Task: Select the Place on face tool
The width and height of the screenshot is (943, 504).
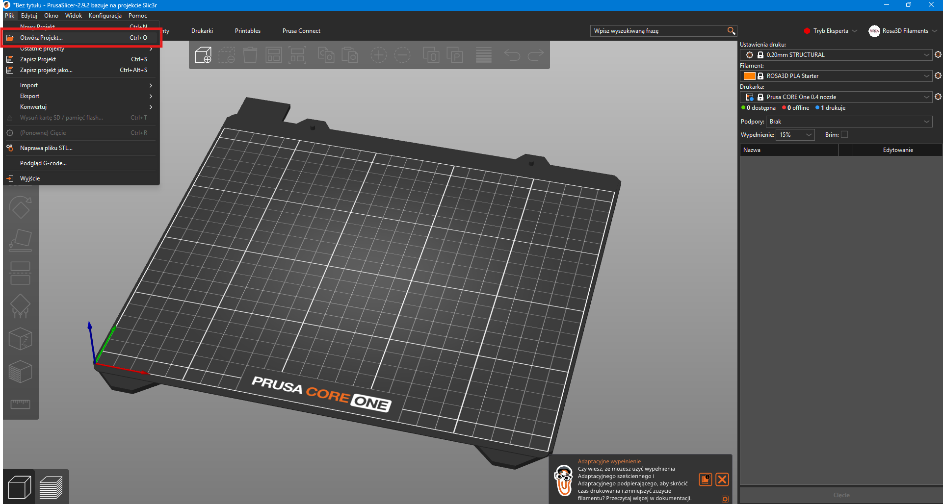Action: (21, 240)
